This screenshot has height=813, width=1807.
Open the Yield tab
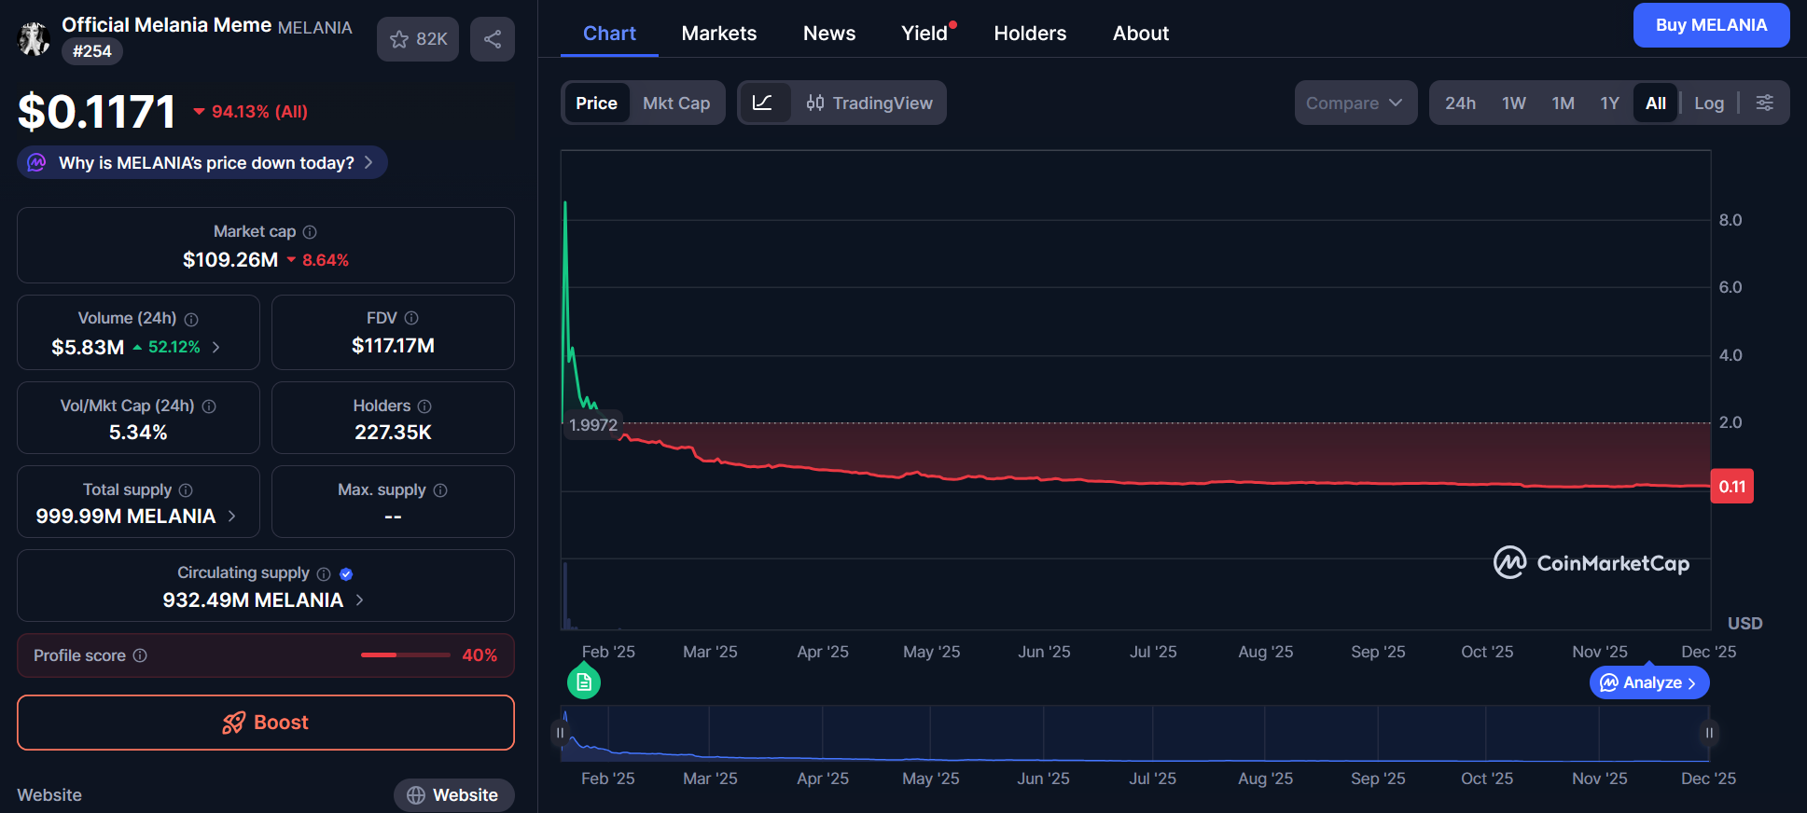(925, 34)
